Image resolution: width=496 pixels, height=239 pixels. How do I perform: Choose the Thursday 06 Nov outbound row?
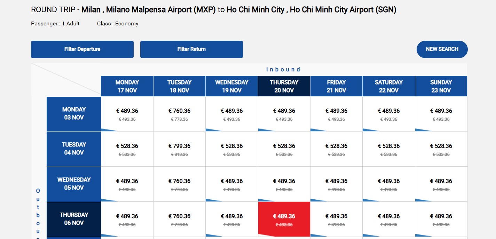[x=74, y=219]
